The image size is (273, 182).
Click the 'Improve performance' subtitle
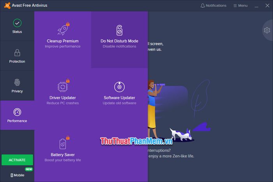click(x=63, y=46)
